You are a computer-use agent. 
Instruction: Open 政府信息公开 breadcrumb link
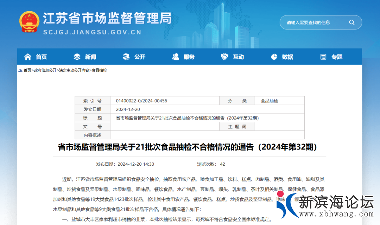[45, 70]
